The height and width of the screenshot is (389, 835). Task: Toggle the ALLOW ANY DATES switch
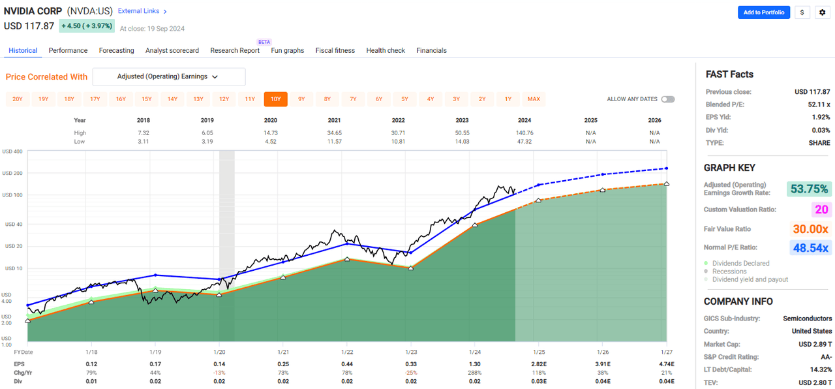pyautogui.click(x=667, y=99)
